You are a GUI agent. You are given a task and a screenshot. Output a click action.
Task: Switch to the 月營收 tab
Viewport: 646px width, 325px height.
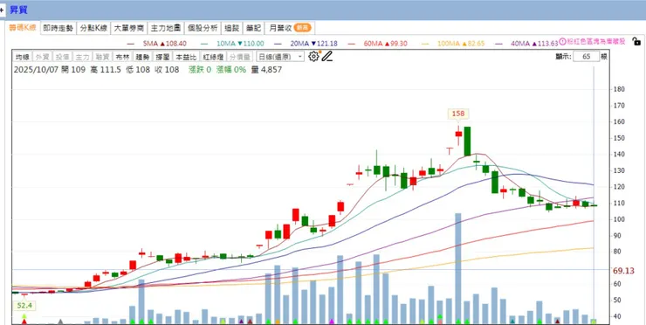click(290, 28)
